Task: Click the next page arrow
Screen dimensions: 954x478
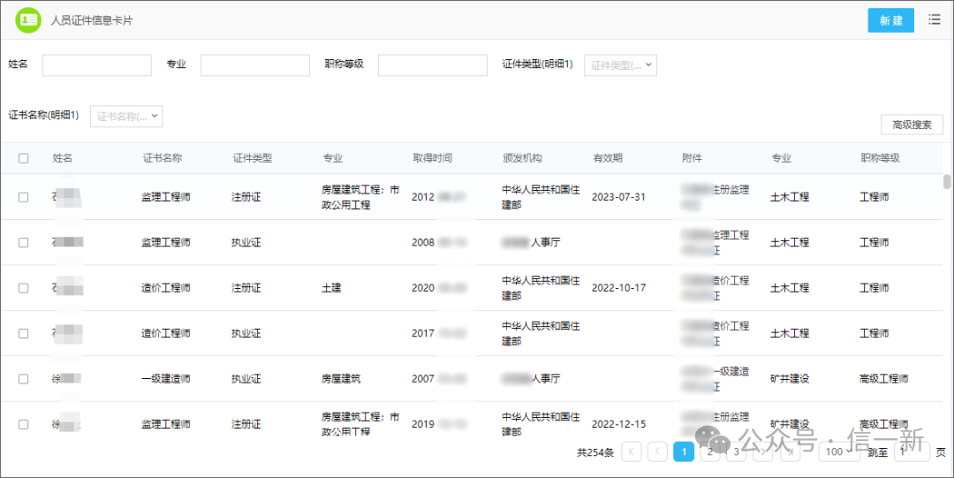Action: tap(762, 451)
